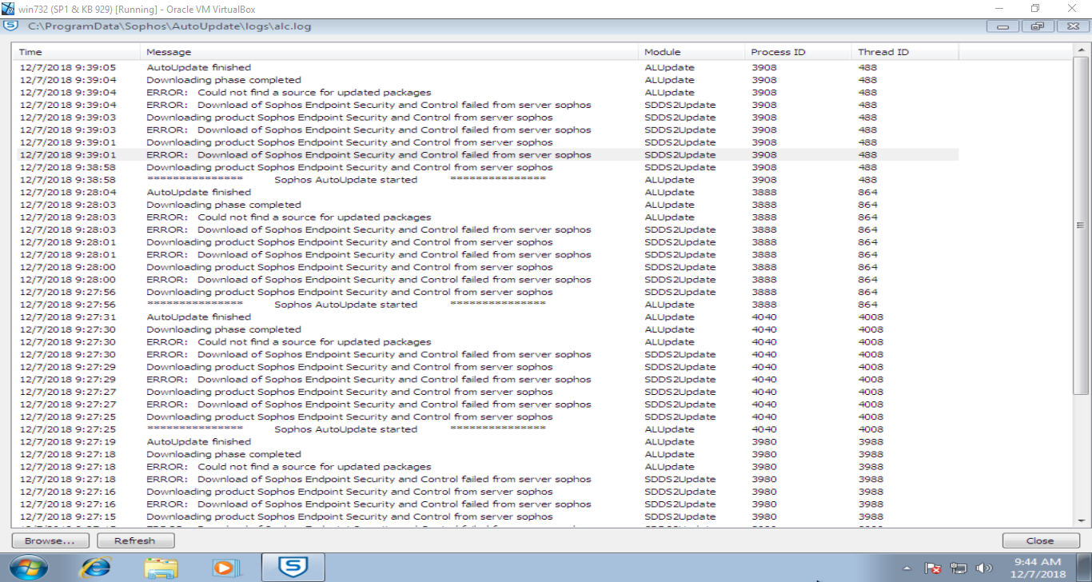This screenshot has height=582, width=1092.
Task: Open Windows Media Player from taskbar
Action: [x=225, y=568]
